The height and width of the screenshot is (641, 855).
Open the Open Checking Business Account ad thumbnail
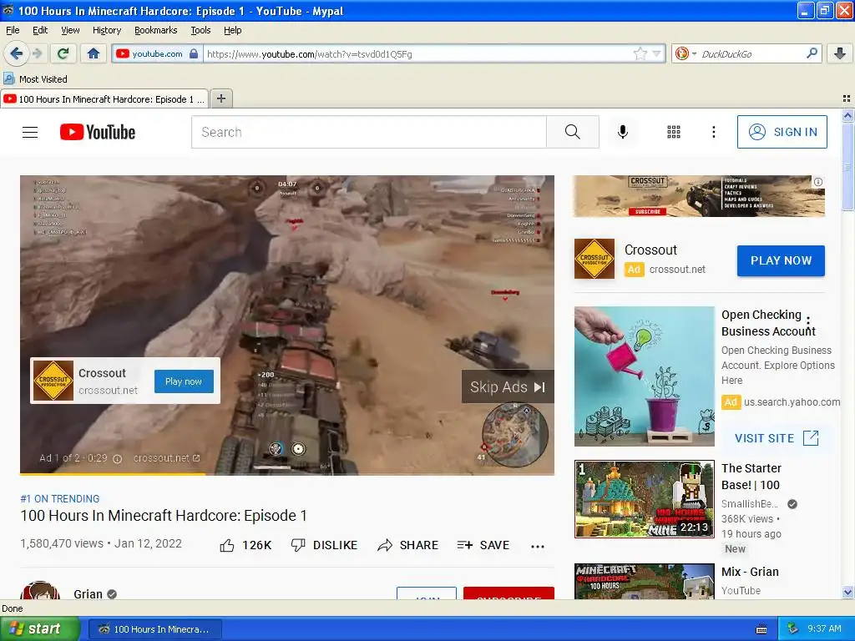(x=645, y=376)
